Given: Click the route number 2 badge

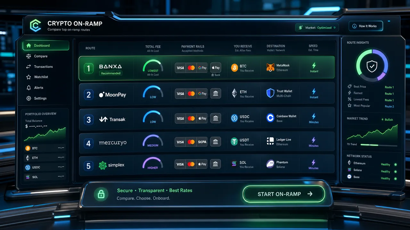Looking at the screenshot, I should [x=89, y=95].
